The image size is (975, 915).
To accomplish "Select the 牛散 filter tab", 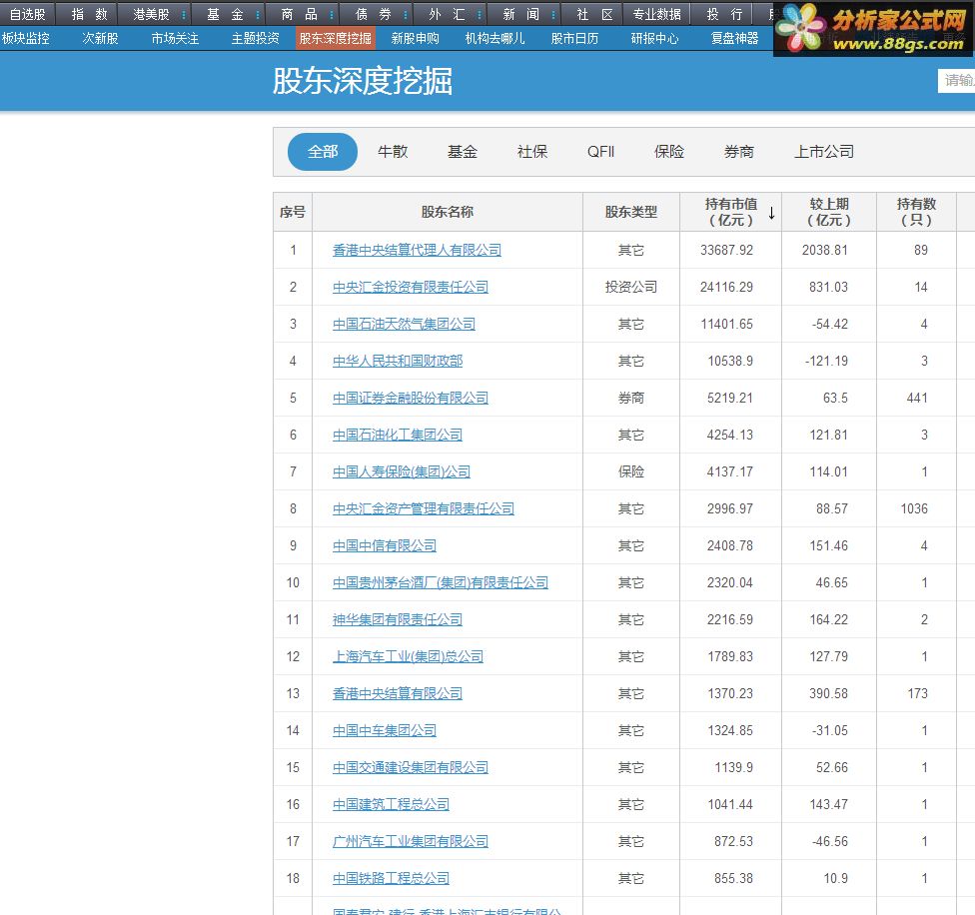I will click(x=393, y=152).
